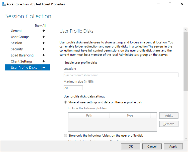Click the Path column header

pos(89,115)
